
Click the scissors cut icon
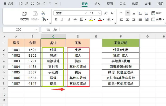click(x=43, y=13)
